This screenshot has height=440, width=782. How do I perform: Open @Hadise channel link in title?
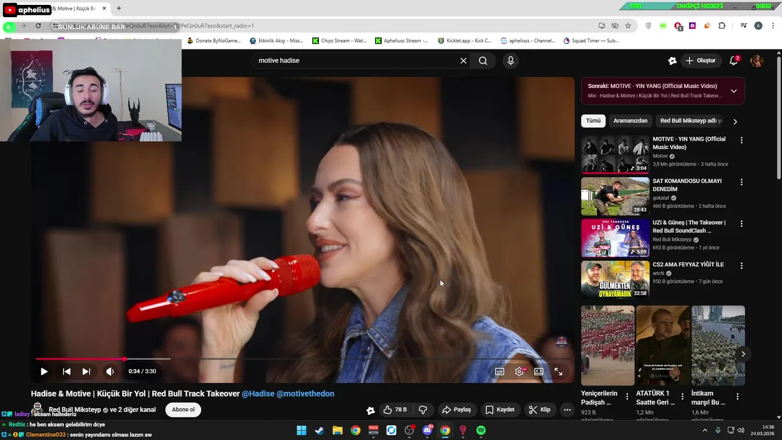258,394
